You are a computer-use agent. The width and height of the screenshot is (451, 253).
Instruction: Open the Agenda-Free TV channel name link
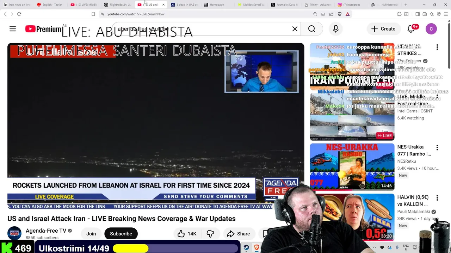point(46,231)
